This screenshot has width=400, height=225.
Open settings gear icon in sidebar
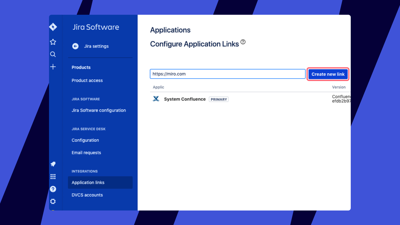click(53, 201)
